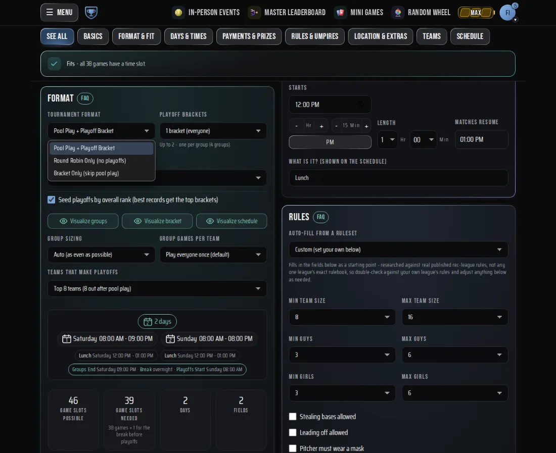
Task: Open the Length minutes dropdown
Action: [424, 139]
